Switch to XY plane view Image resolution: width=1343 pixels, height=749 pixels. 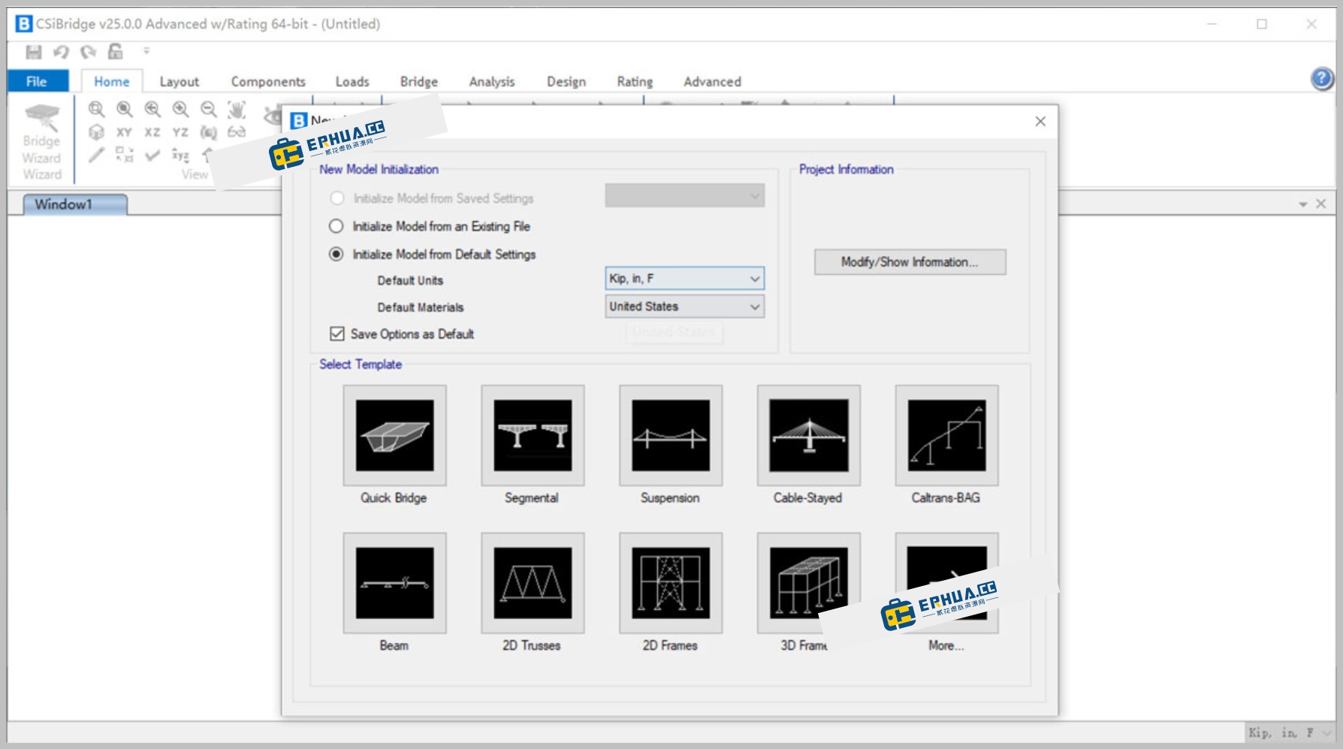(x=124, y=132)
